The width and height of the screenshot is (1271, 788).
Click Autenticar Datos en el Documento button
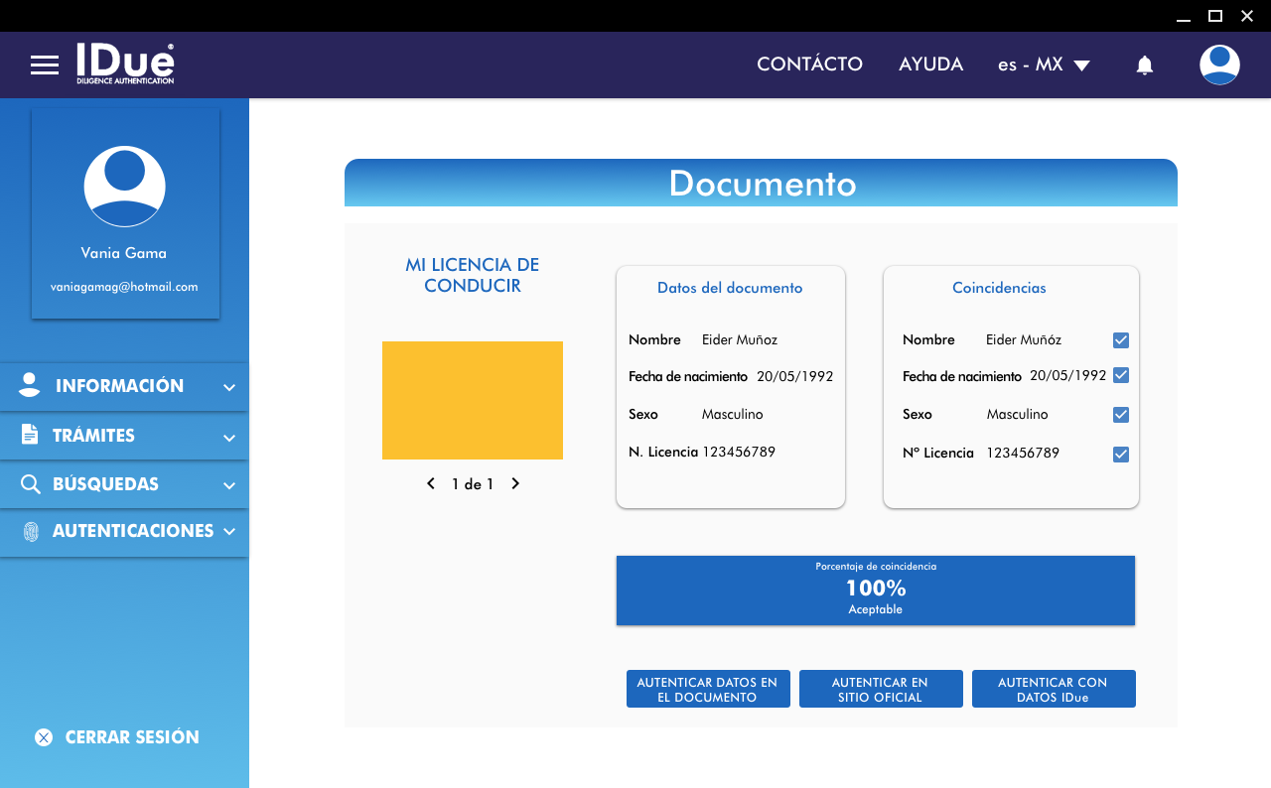click(x=708, y=689)
